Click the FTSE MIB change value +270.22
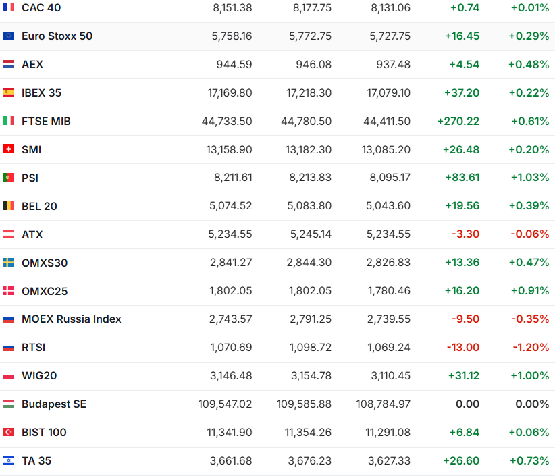 pos(458,121)
